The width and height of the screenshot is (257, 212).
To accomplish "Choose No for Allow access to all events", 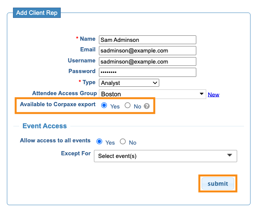I will click(x=123, y=142).
